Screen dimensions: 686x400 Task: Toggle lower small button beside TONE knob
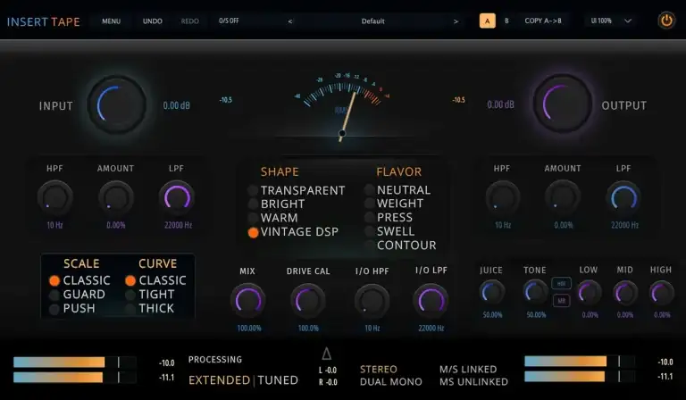coord(561,301)
